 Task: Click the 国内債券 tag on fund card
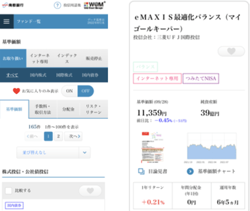[14, 205]
